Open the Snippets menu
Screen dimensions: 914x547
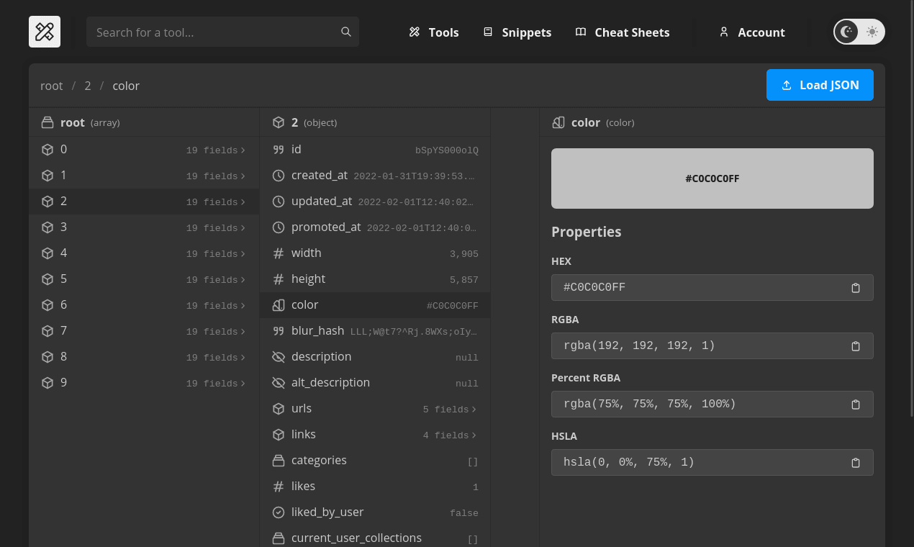coord(517,32)
